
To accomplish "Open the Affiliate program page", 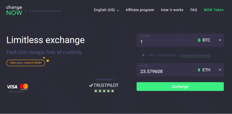I will coord(140,10).
